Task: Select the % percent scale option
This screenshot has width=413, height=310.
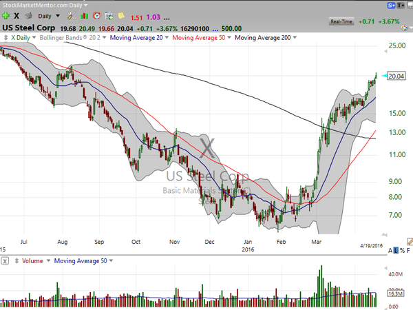Action: 402,251
